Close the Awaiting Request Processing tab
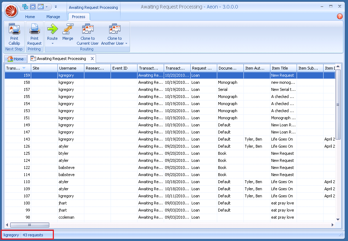The image size is (348, 241). click(92, 59)
